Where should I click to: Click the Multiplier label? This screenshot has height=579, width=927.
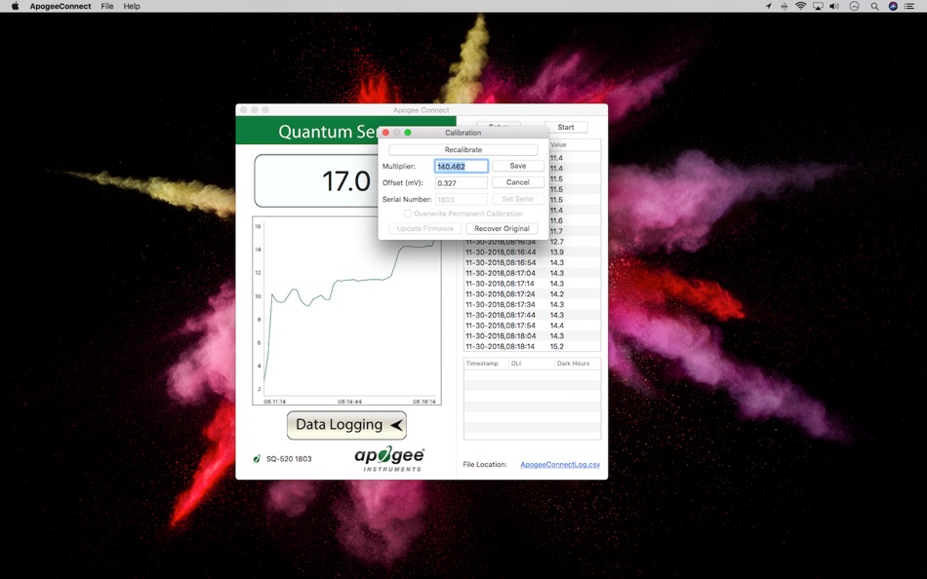398,167
